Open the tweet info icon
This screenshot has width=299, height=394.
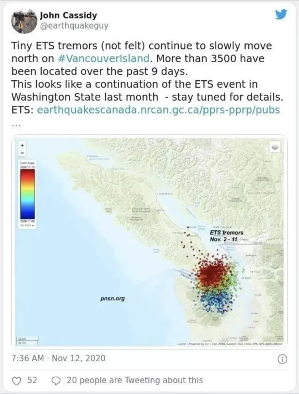pyautogui.click(x=282, y=360)
